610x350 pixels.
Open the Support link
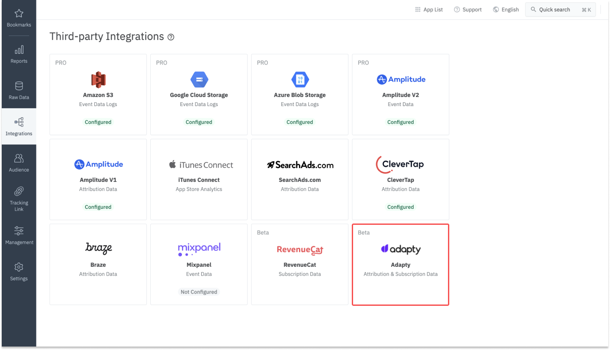467,10
